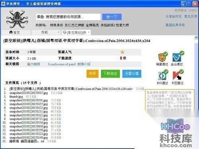Image resolution: width=199 pixels, height=149 pixels.
Task: Click the app icon in title bar
Action: tap(3, 4)
